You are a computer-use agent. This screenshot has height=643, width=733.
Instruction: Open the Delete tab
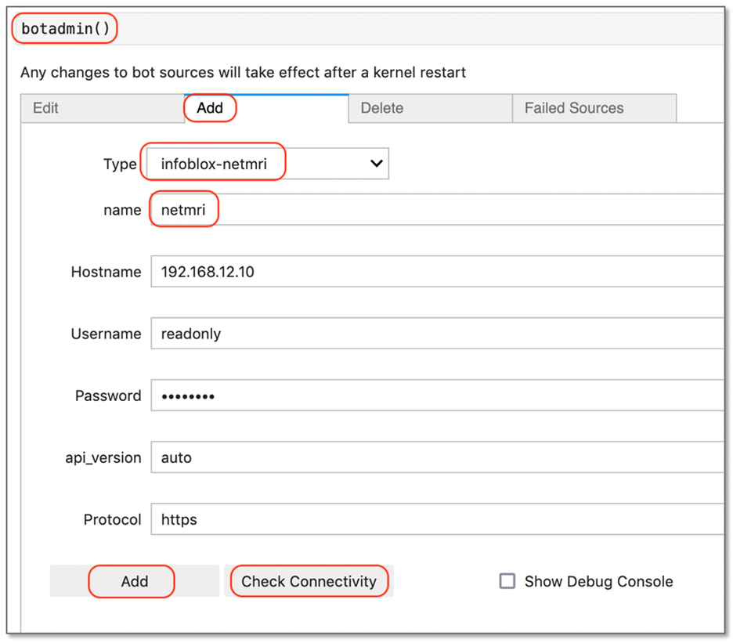click(x=381, y=108)
